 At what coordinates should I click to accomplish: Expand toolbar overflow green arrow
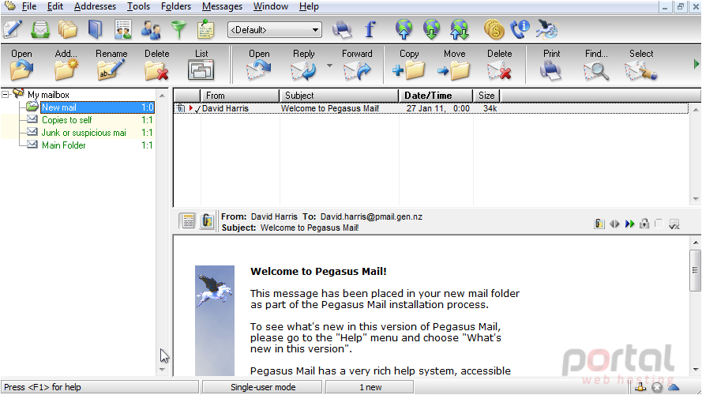696,64
